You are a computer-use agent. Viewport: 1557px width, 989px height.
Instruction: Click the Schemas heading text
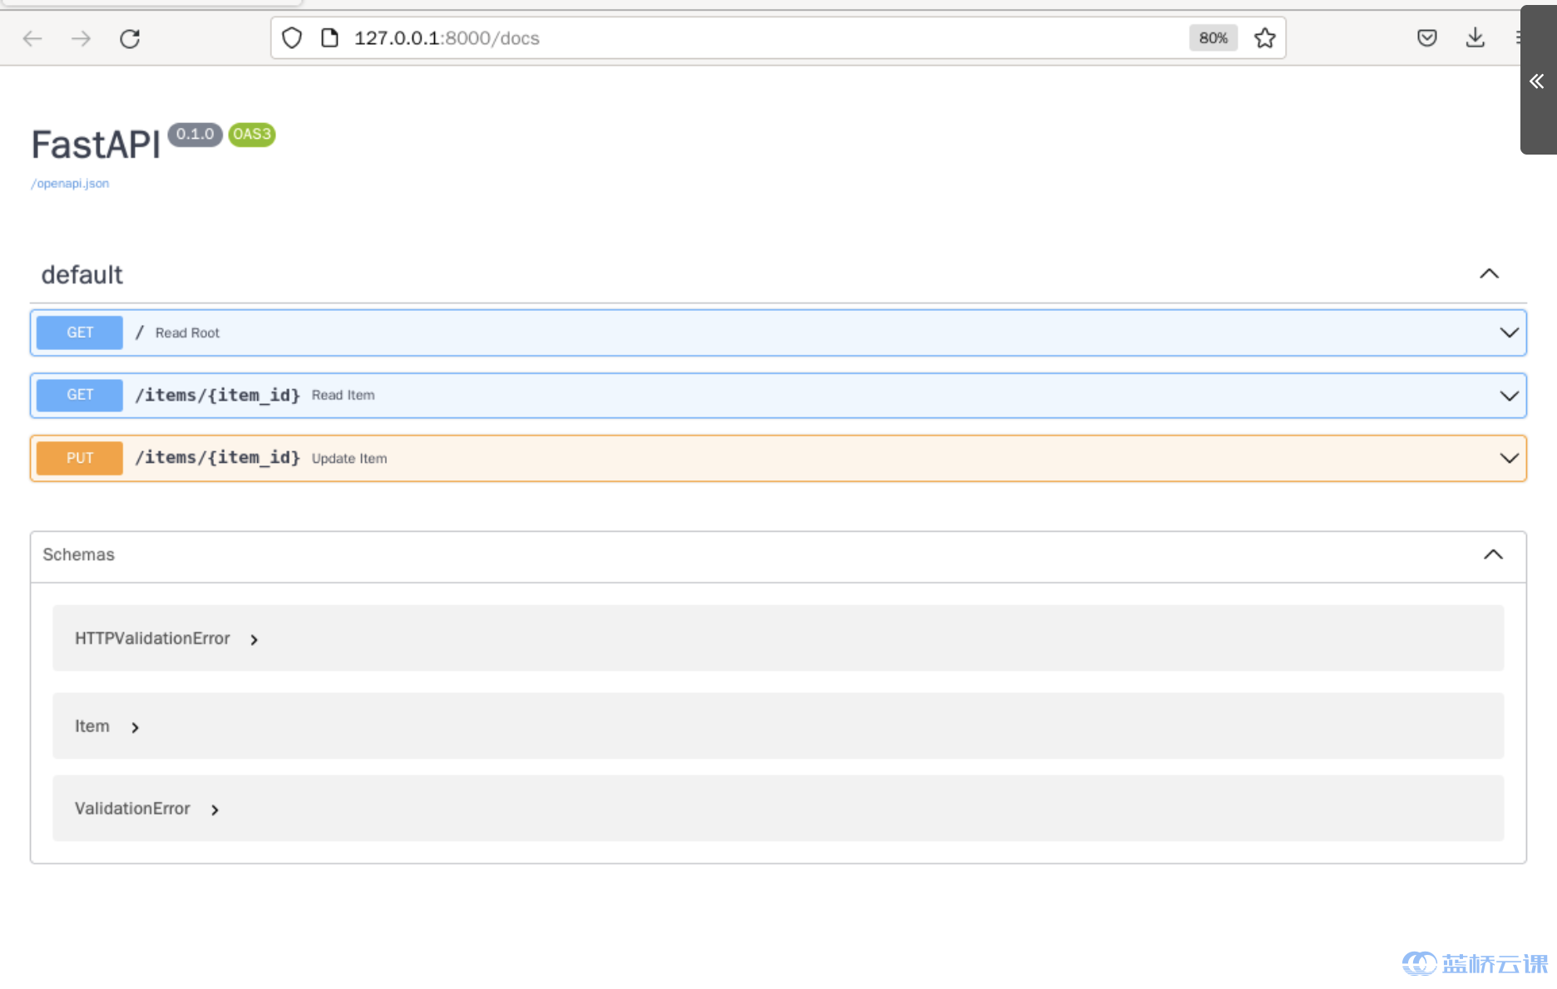click(x=79, y=554)
